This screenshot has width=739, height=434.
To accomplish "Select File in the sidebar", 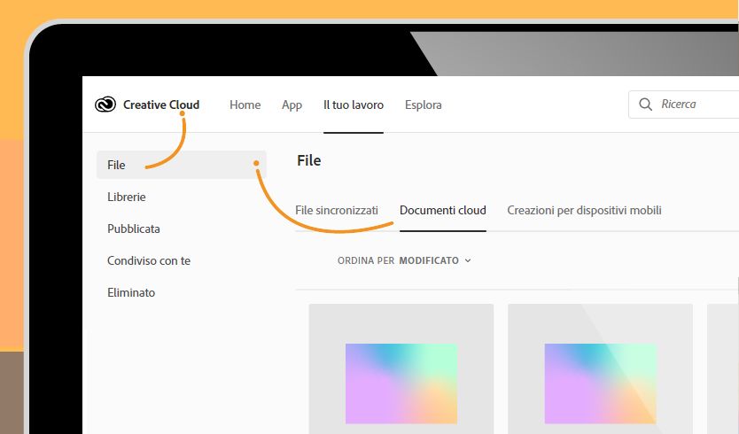I will (x=182, y=165).
